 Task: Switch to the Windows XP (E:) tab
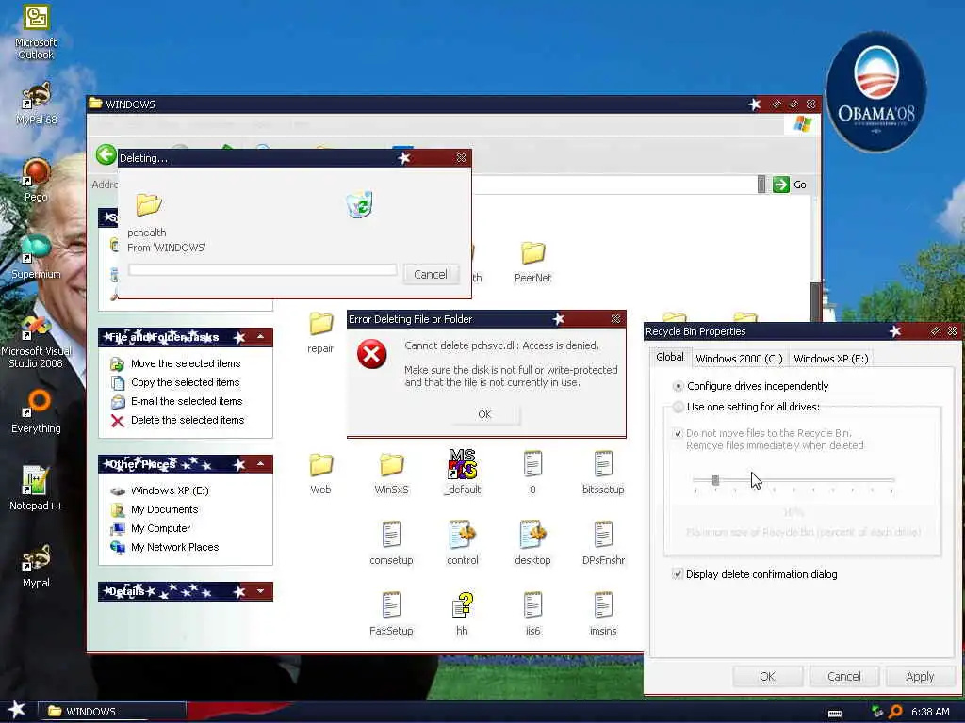831,359
